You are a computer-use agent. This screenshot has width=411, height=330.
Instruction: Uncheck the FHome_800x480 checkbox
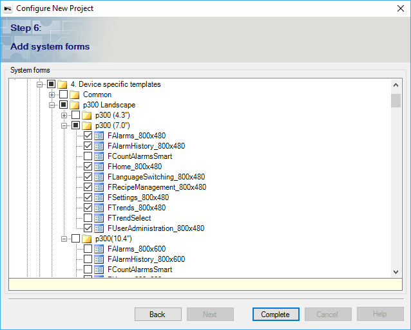[x=88, y=167]
